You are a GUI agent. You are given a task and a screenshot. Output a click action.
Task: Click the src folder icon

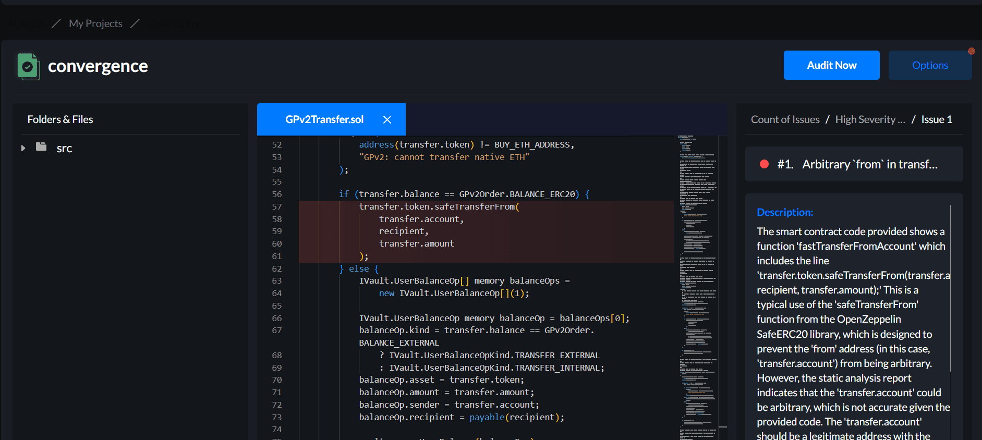click(41, 147)
